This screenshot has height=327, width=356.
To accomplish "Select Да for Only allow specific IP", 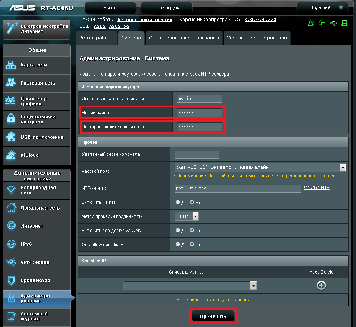I will (x=178, y=244).
